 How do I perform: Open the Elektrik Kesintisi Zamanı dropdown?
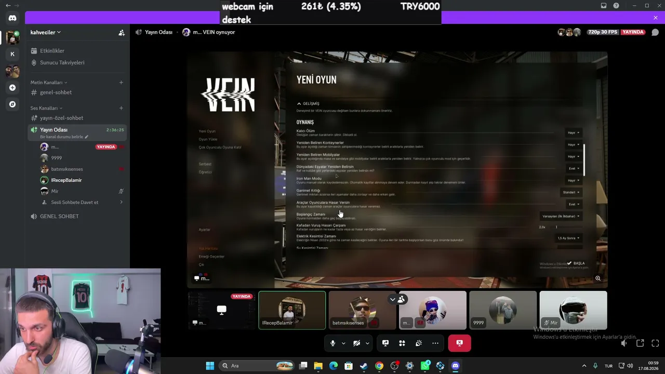(568, 238)
